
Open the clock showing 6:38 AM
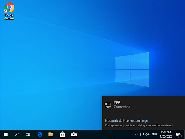(166, 134)
